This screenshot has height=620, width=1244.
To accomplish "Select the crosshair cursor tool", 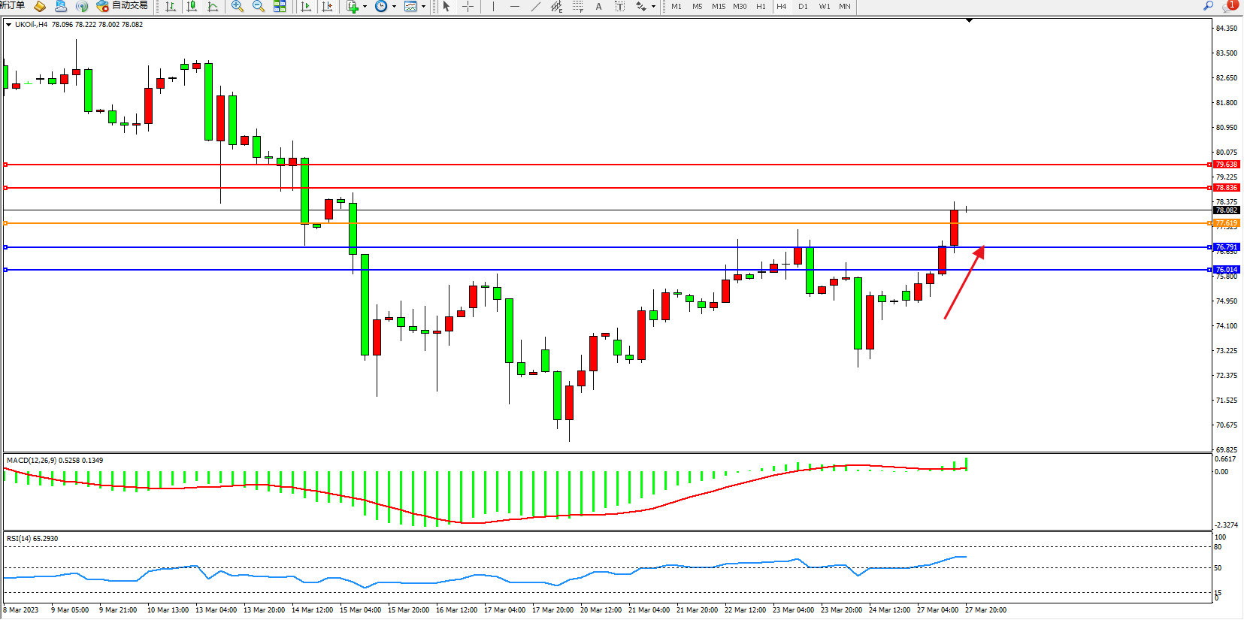I will click(x=468, y=7).
